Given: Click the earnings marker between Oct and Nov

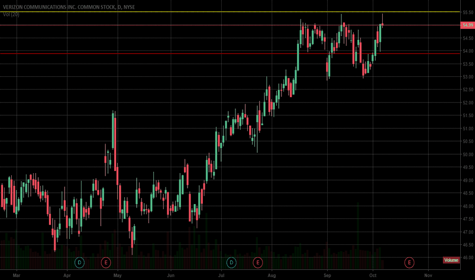Looking at the screenshot, I should point(409,263).
